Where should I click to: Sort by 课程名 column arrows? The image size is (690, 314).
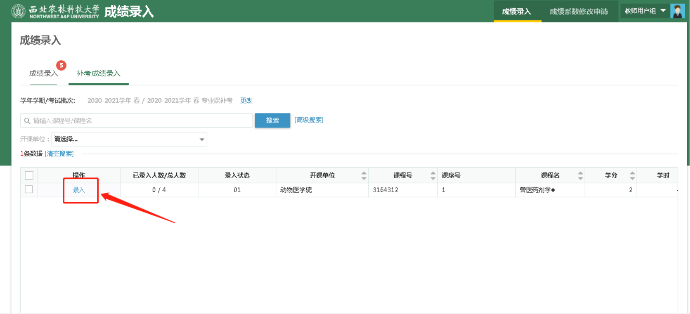coord(580,175)
